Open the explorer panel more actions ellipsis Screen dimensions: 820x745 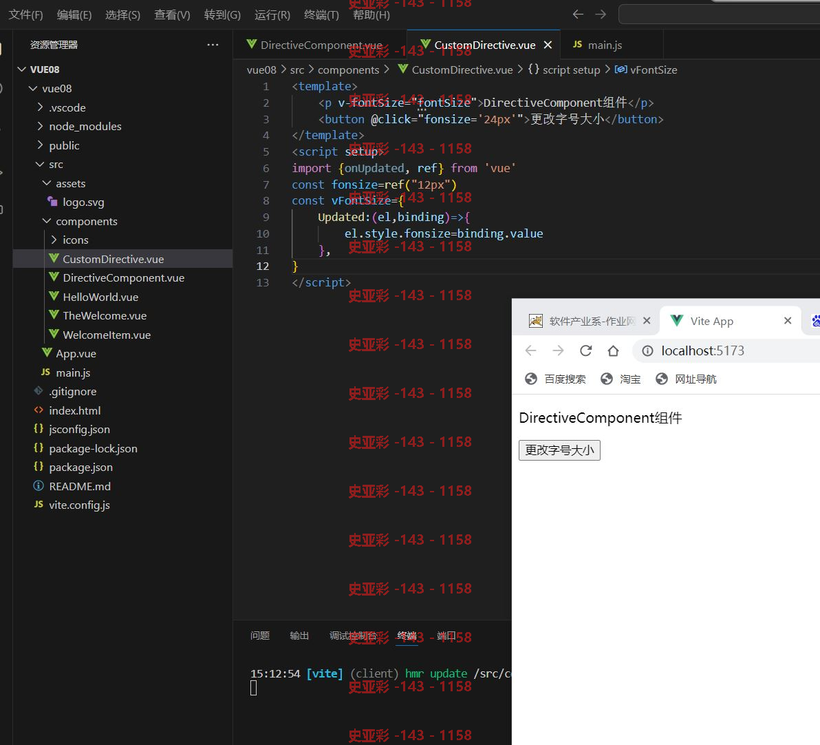pos(213,45)
